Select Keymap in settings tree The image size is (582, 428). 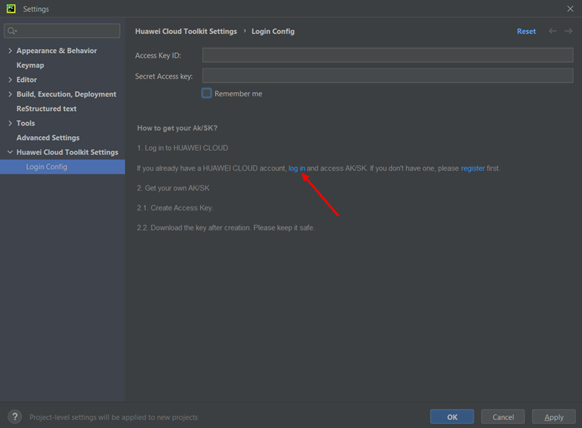click(30, 65)
